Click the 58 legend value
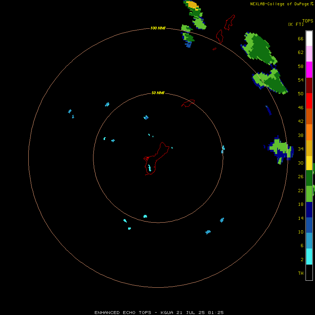 [301, 66]
